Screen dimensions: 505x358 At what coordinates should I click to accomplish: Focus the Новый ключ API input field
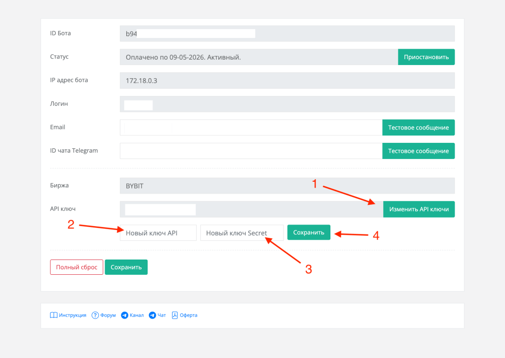coord(158,233)
